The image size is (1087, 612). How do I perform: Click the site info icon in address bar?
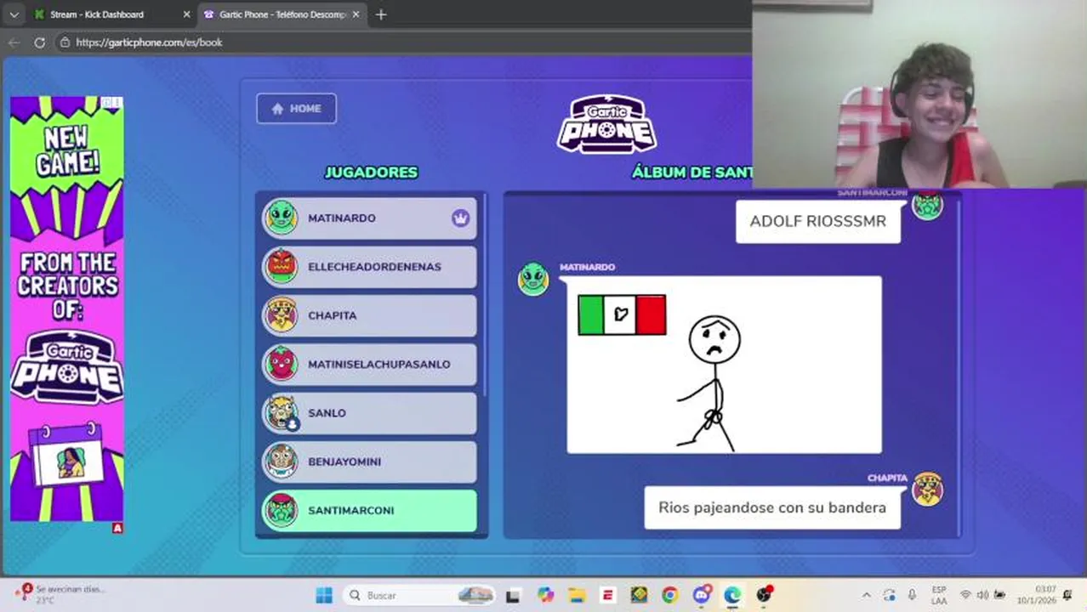point(65,42)
